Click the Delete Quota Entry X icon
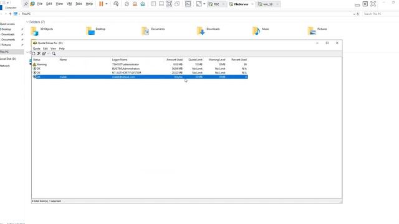The height and width of the screenshot is (224, 399). point(39,54)
